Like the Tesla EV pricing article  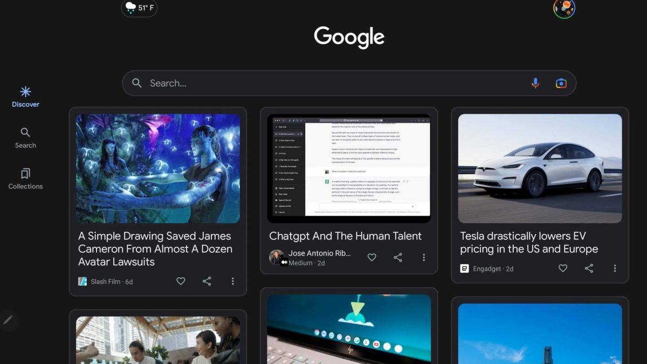click(x=562, y=268)
